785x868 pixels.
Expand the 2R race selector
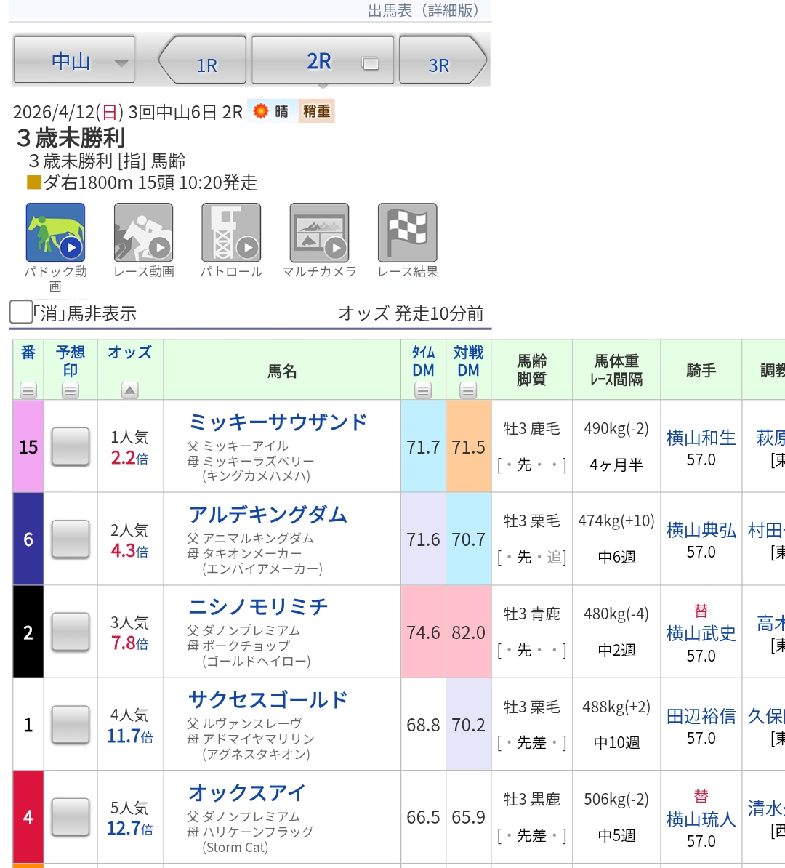click(322, 61)
